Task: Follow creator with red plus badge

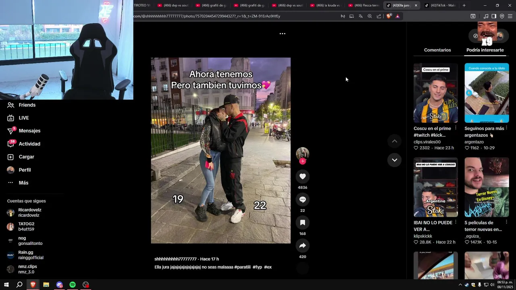Action: [302, 161]
